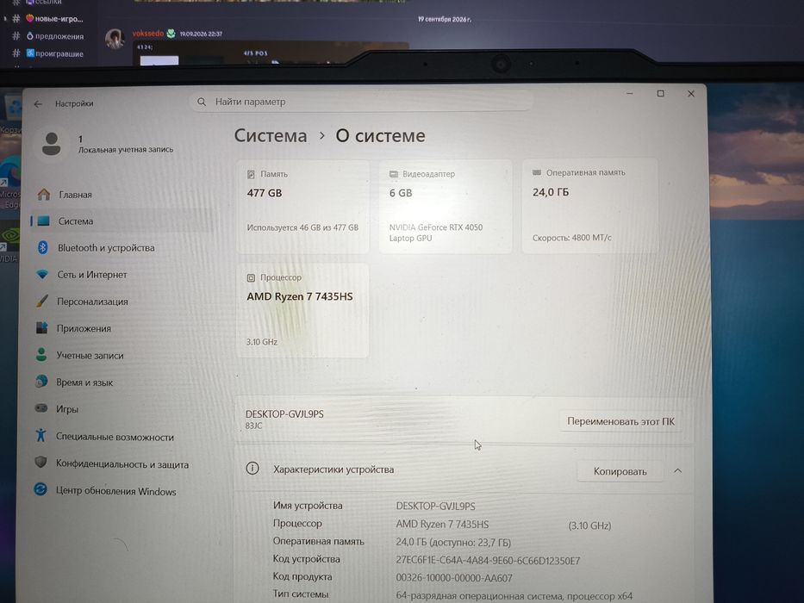This screenshot has height=603, width=804.
Task: Maximize the Settings window
Action: click(660, 93)
